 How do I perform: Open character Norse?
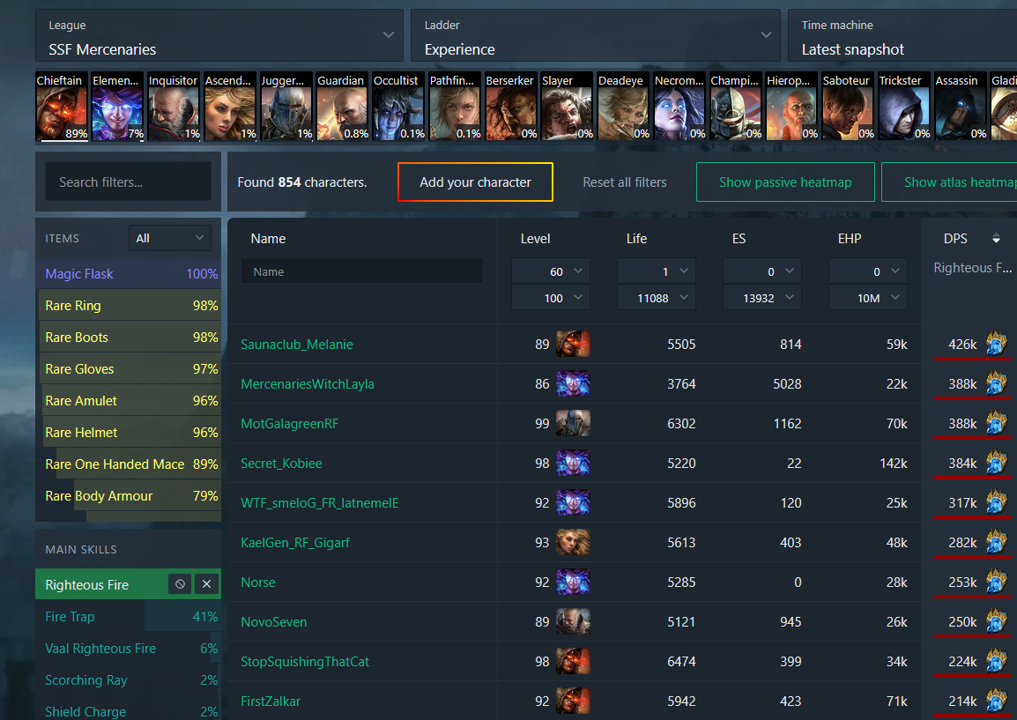point(258,582)
